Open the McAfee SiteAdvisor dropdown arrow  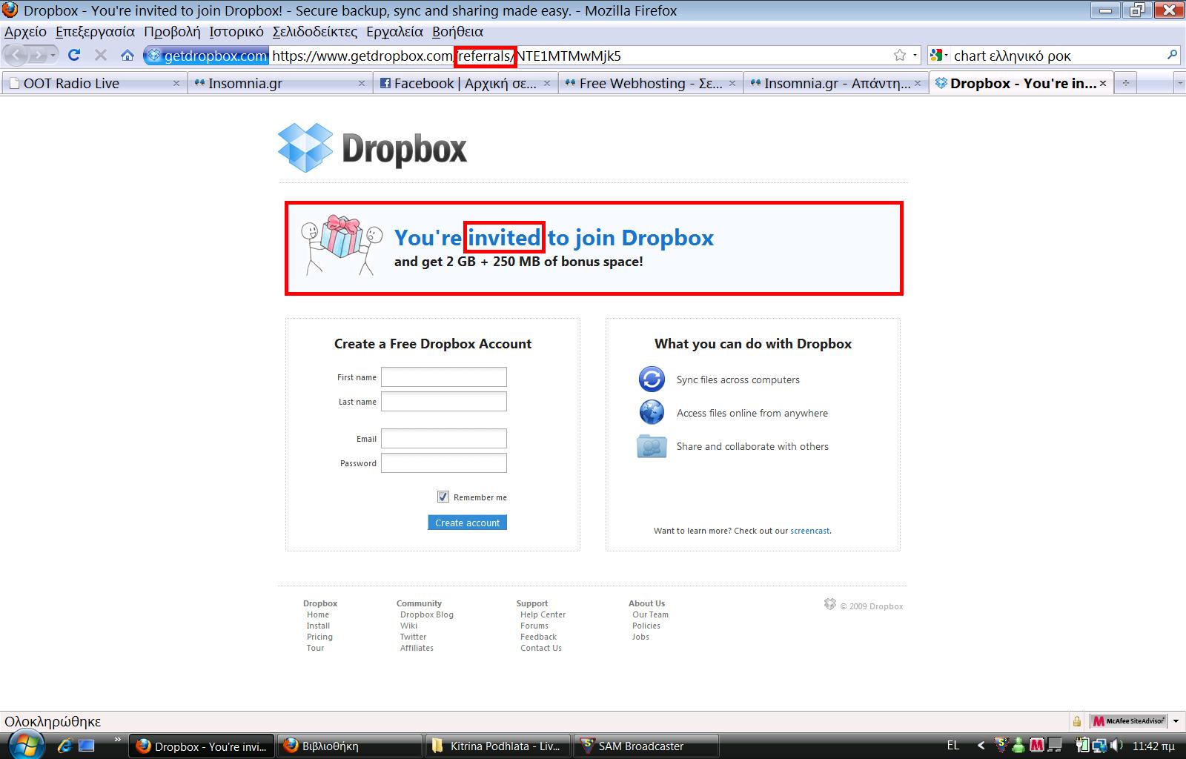pos(1176,721)
